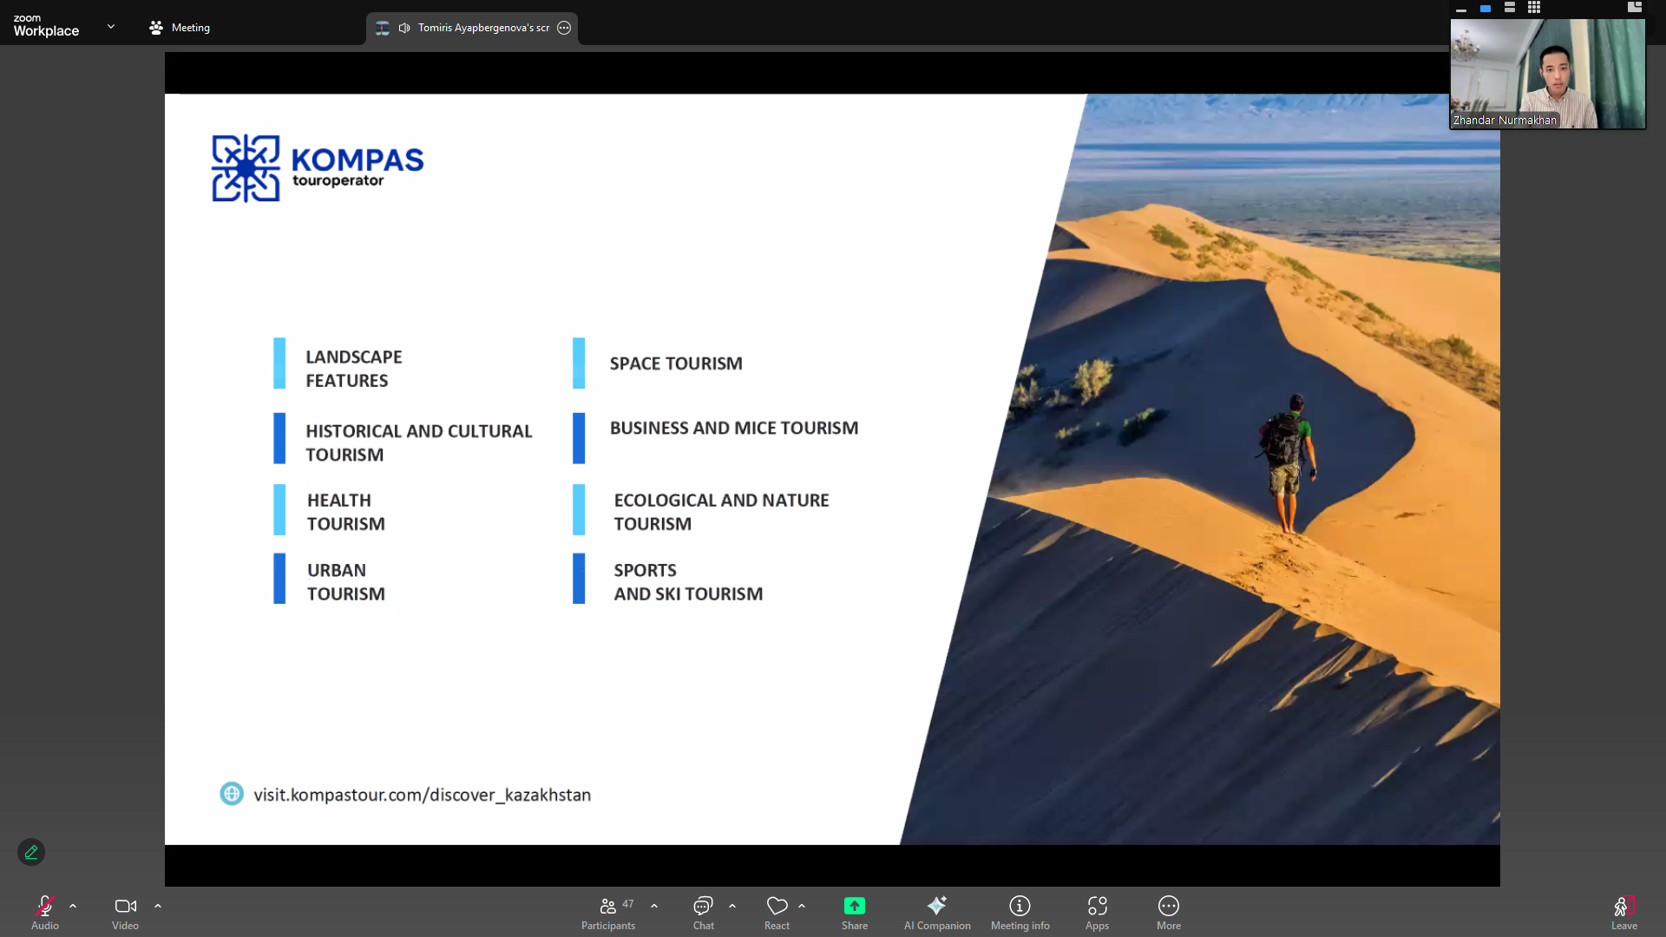Click Zhandar Nurmakhan's video thumbnail
The height and width of the screenshot is (937, 1666).
(1548, 74)
